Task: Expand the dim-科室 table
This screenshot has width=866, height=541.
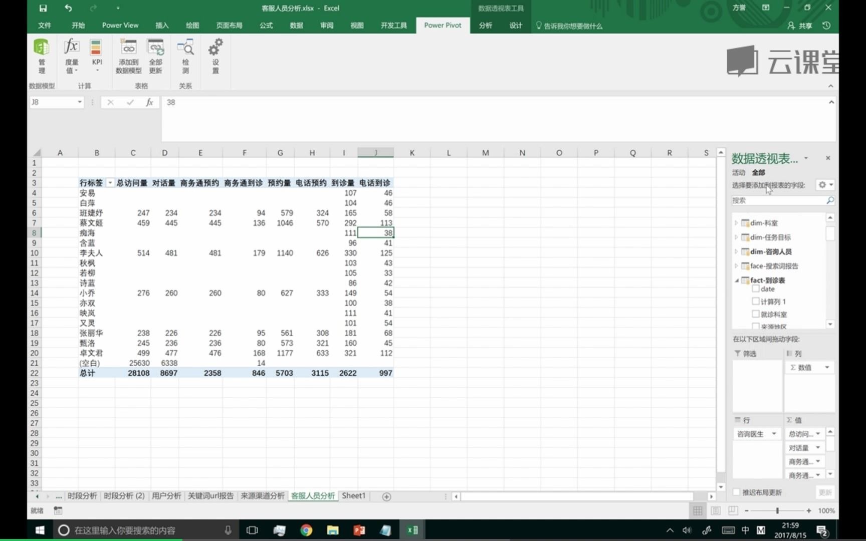Action: (x=736, y=223)
